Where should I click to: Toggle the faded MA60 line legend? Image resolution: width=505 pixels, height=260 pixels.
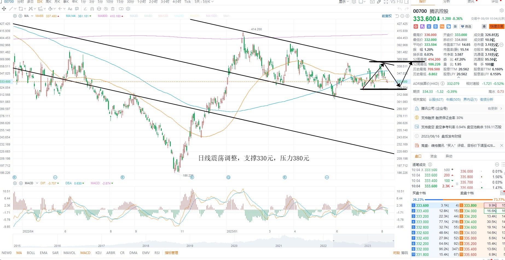click(148, 16)
